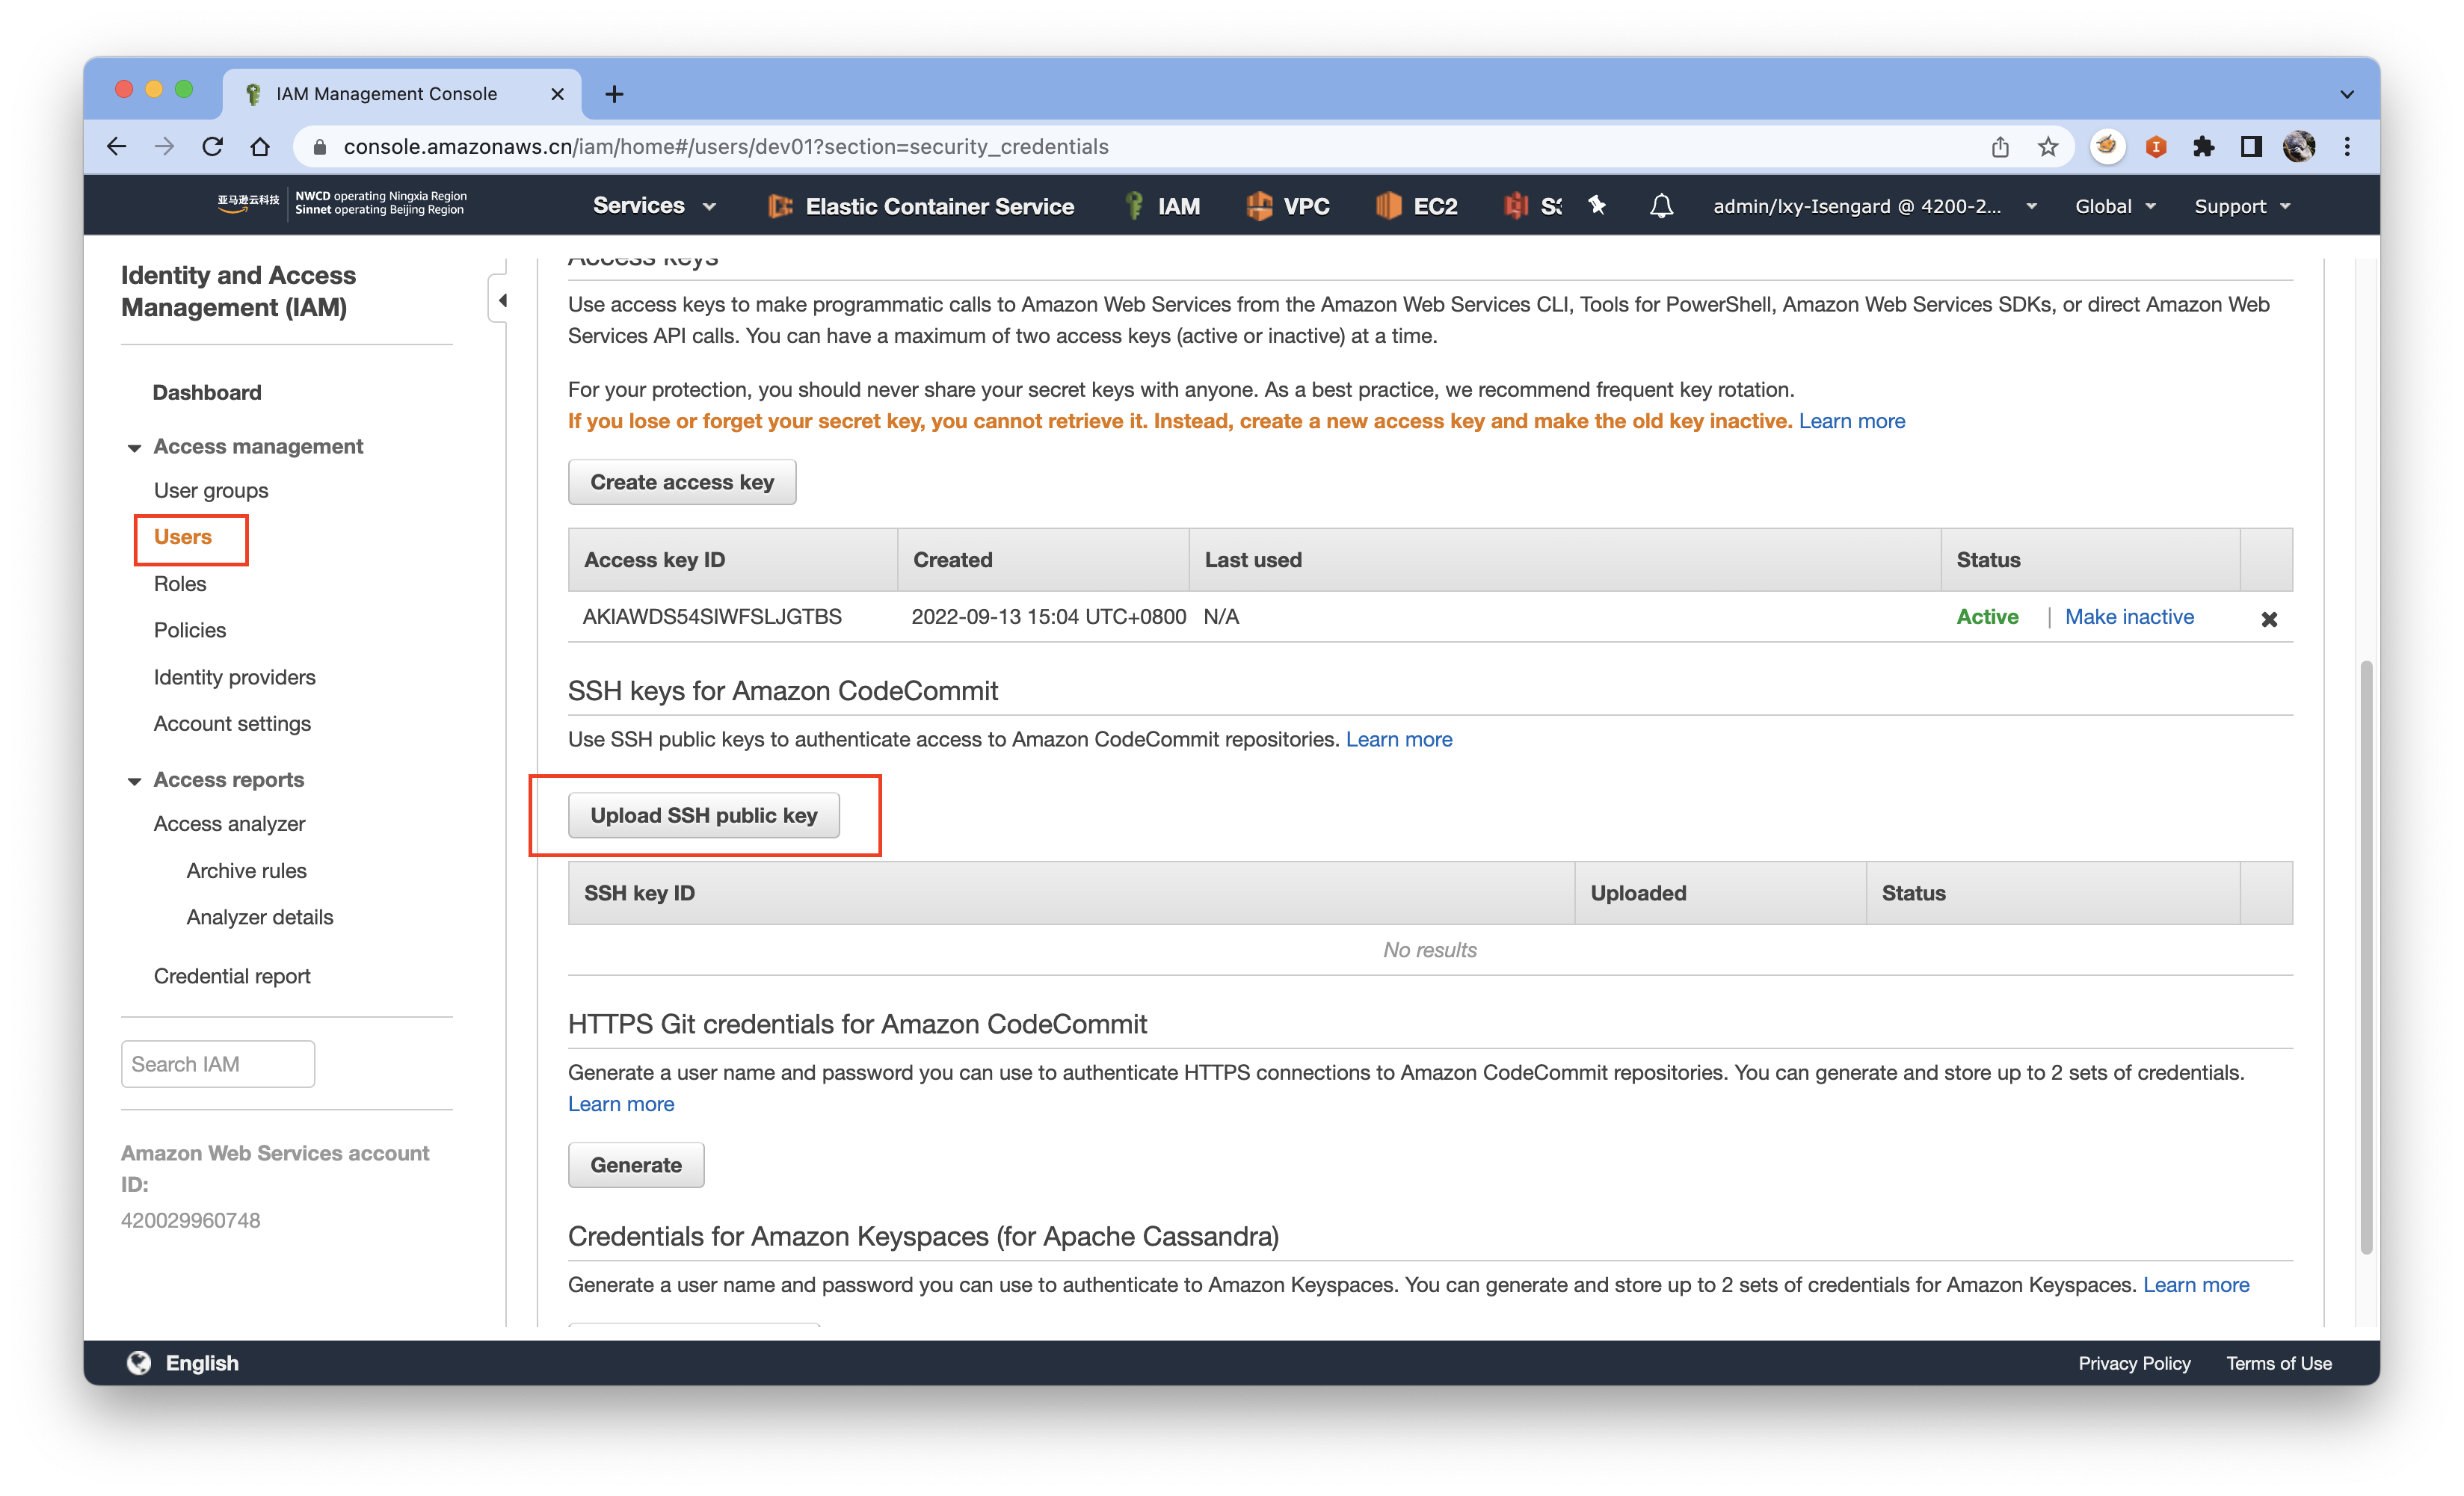Open Credential report in the sidebar

tap(232, 975)
